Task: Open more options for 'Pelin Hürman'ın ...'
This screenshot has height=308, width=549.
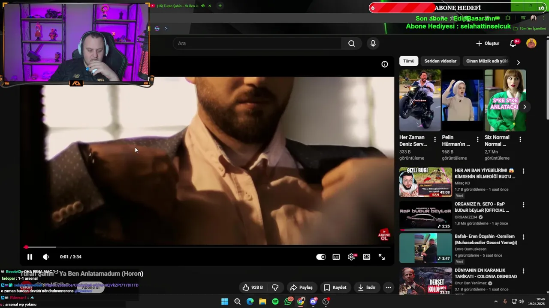Action: (x=478, y=139)
